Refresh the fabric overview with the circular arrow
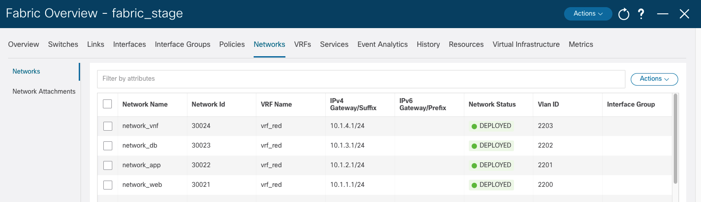The width and height of the screenshot is (701, 202). 624,14
